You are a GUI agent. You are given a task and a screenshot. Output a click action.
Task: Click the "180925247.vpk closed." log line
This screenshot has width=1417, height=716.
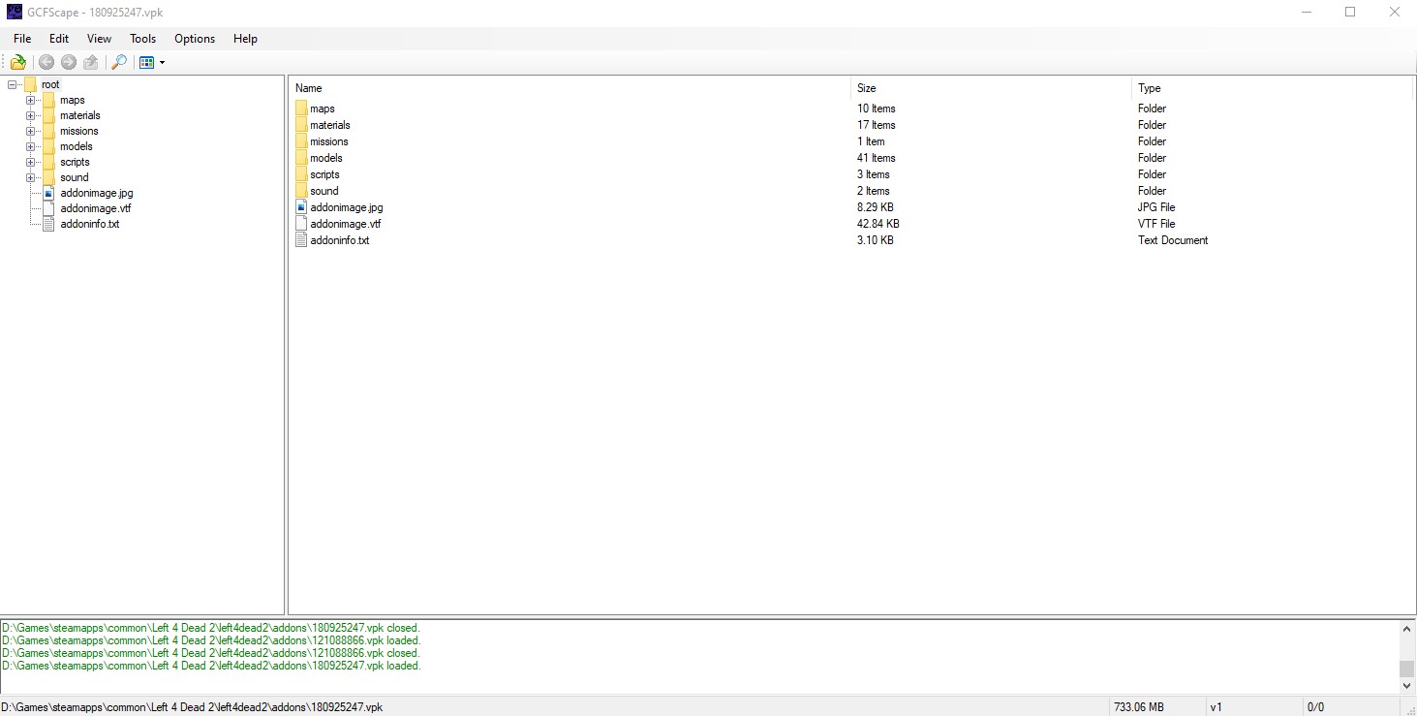pyautogui.click(x=211, y=628)
